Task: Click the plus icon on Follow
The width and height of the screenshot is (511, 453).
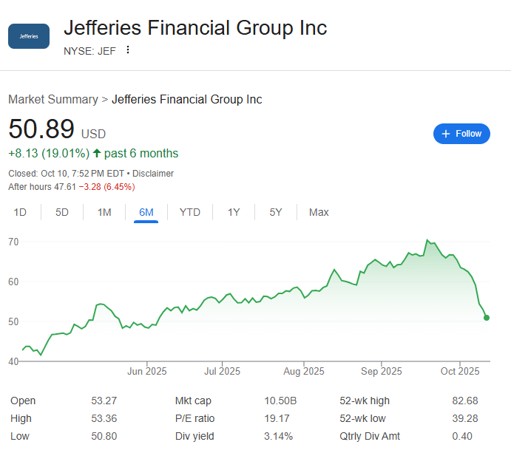Action: point(445,134)
